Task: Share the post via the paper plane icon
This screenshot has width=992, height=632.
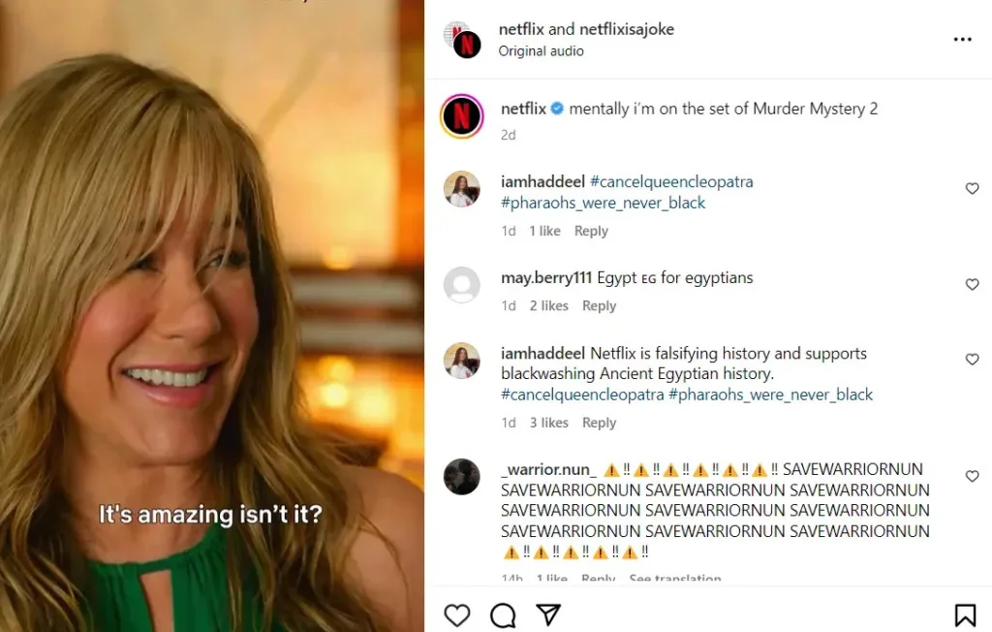Action: coord(547,615)
